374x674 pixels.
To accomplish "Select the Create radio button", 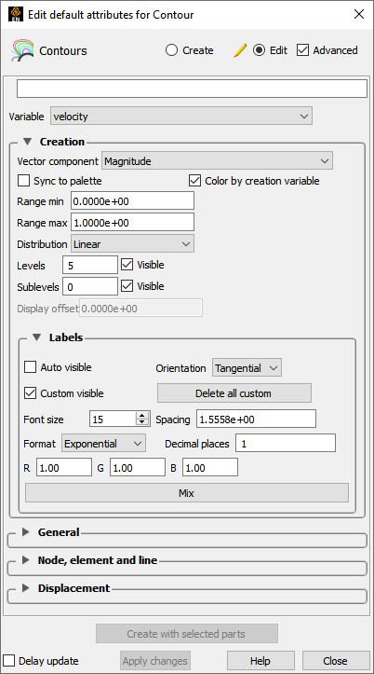I will pos(171,50).
